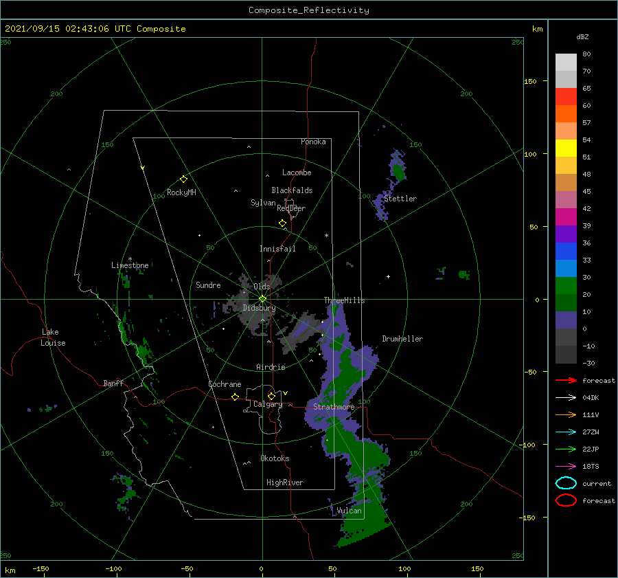Click the Stettler label
The image size is (618, 578).
(x=400, y=199)
